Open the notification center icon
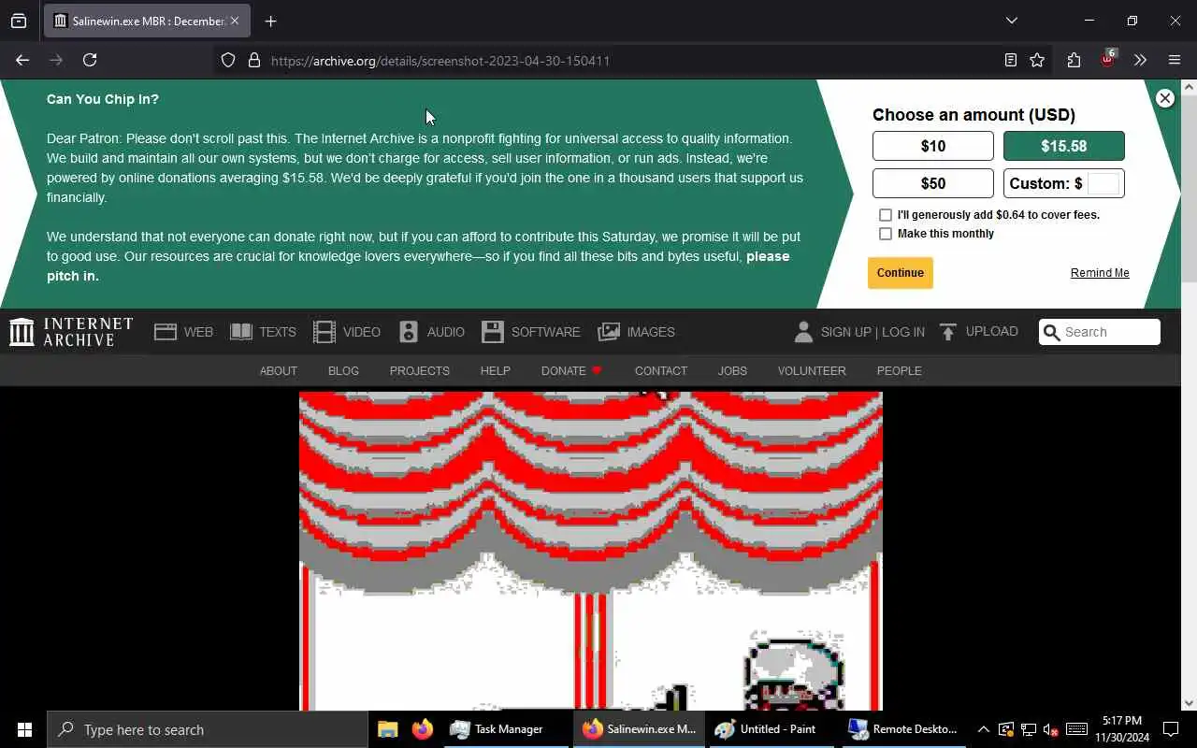The image size is (1197, 748). click(1171, 729)
